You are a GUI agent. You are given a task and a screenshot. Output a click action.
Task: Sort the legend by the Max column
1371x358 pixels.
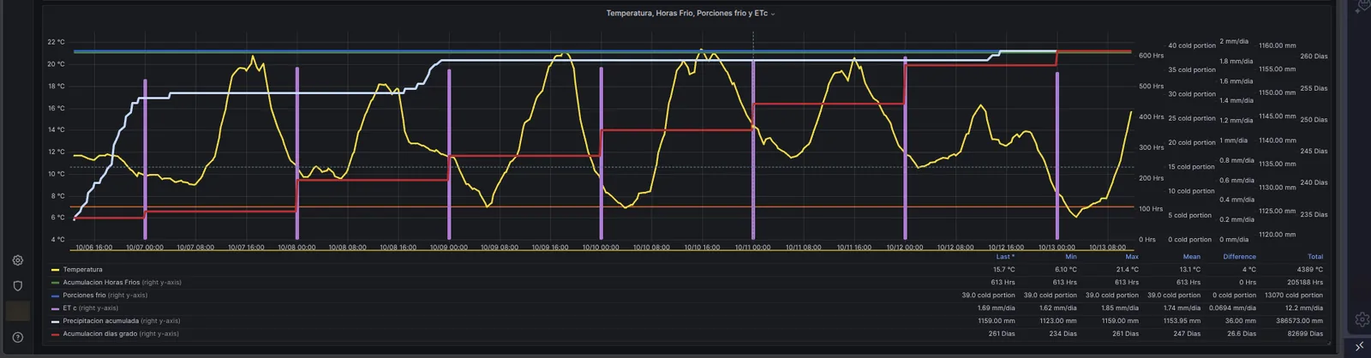pyautogui.click(x=1132, y=256)
